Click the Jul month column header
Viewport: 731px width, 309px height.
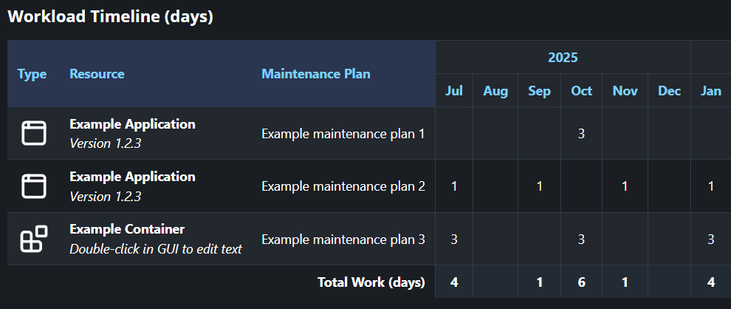(x=454, y=90)
